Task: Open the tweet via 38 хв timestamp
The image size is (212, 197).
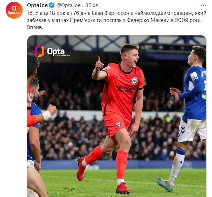Action: [92, 5]
